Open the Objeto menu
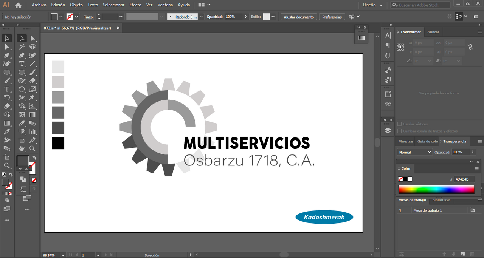Screen dimensions: 484x258 click(x=76, y=5)
